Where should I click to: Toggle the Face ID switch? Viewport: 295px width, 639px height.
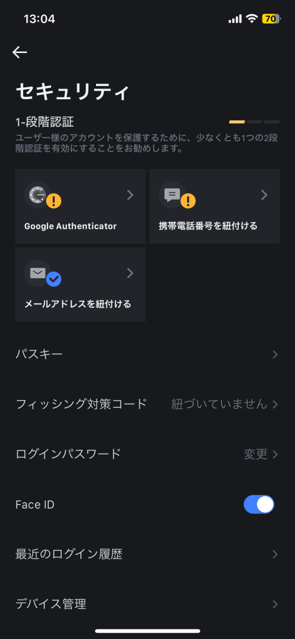point(259,504)
